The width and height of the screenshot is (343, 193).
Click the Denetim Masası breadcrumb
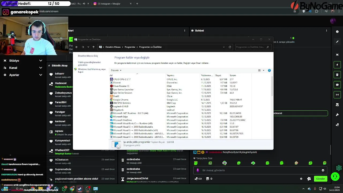113,47
